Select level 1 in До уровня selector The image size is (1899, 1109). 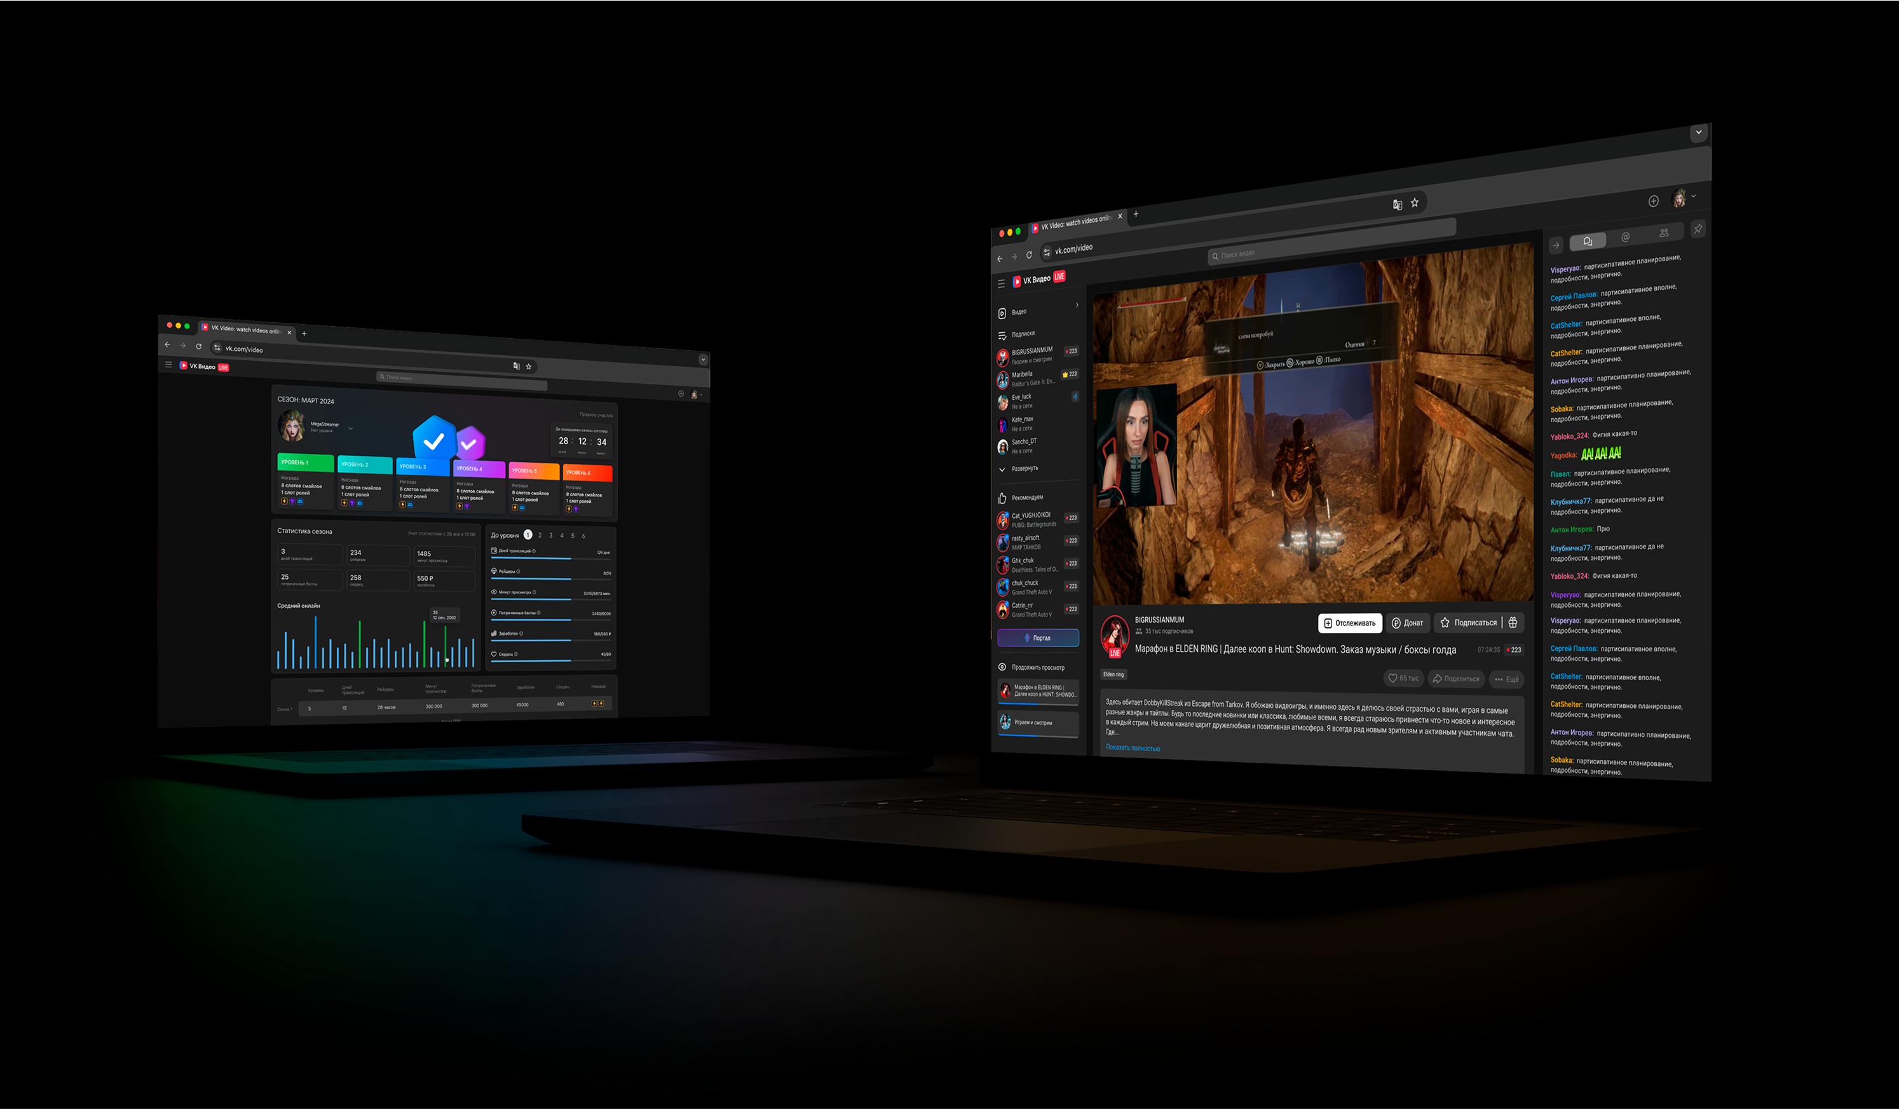pyautogui.click(x=528, y=535)
